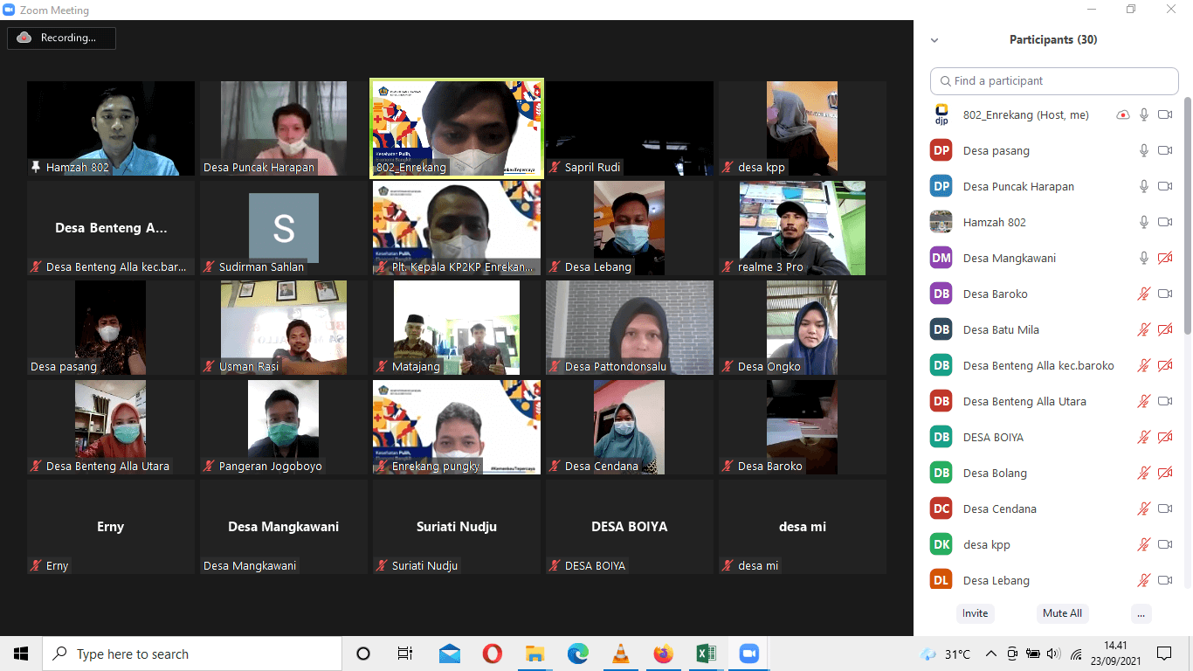Click the Mute All button
This screenshot has height=671, width=1193.
tap(1062, 613)
